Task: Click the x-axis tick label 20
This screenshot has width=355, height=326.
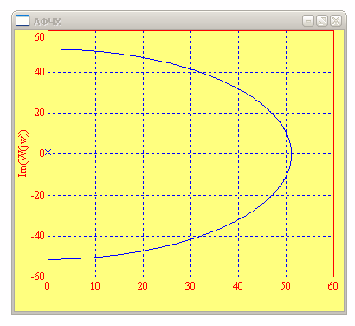Action: pyautogui.click(x=142, y=286)
